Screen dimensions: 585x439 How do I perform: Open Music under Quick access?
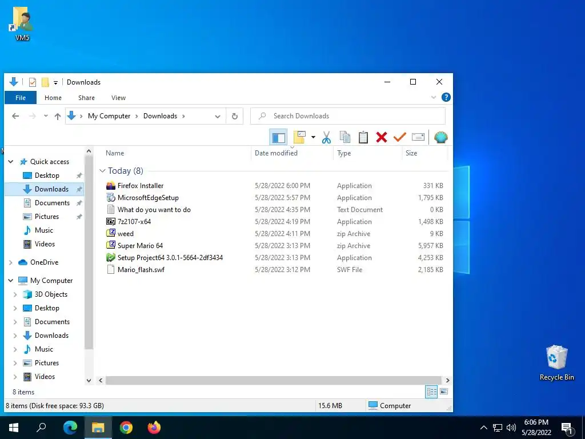[x=43, y=230]
